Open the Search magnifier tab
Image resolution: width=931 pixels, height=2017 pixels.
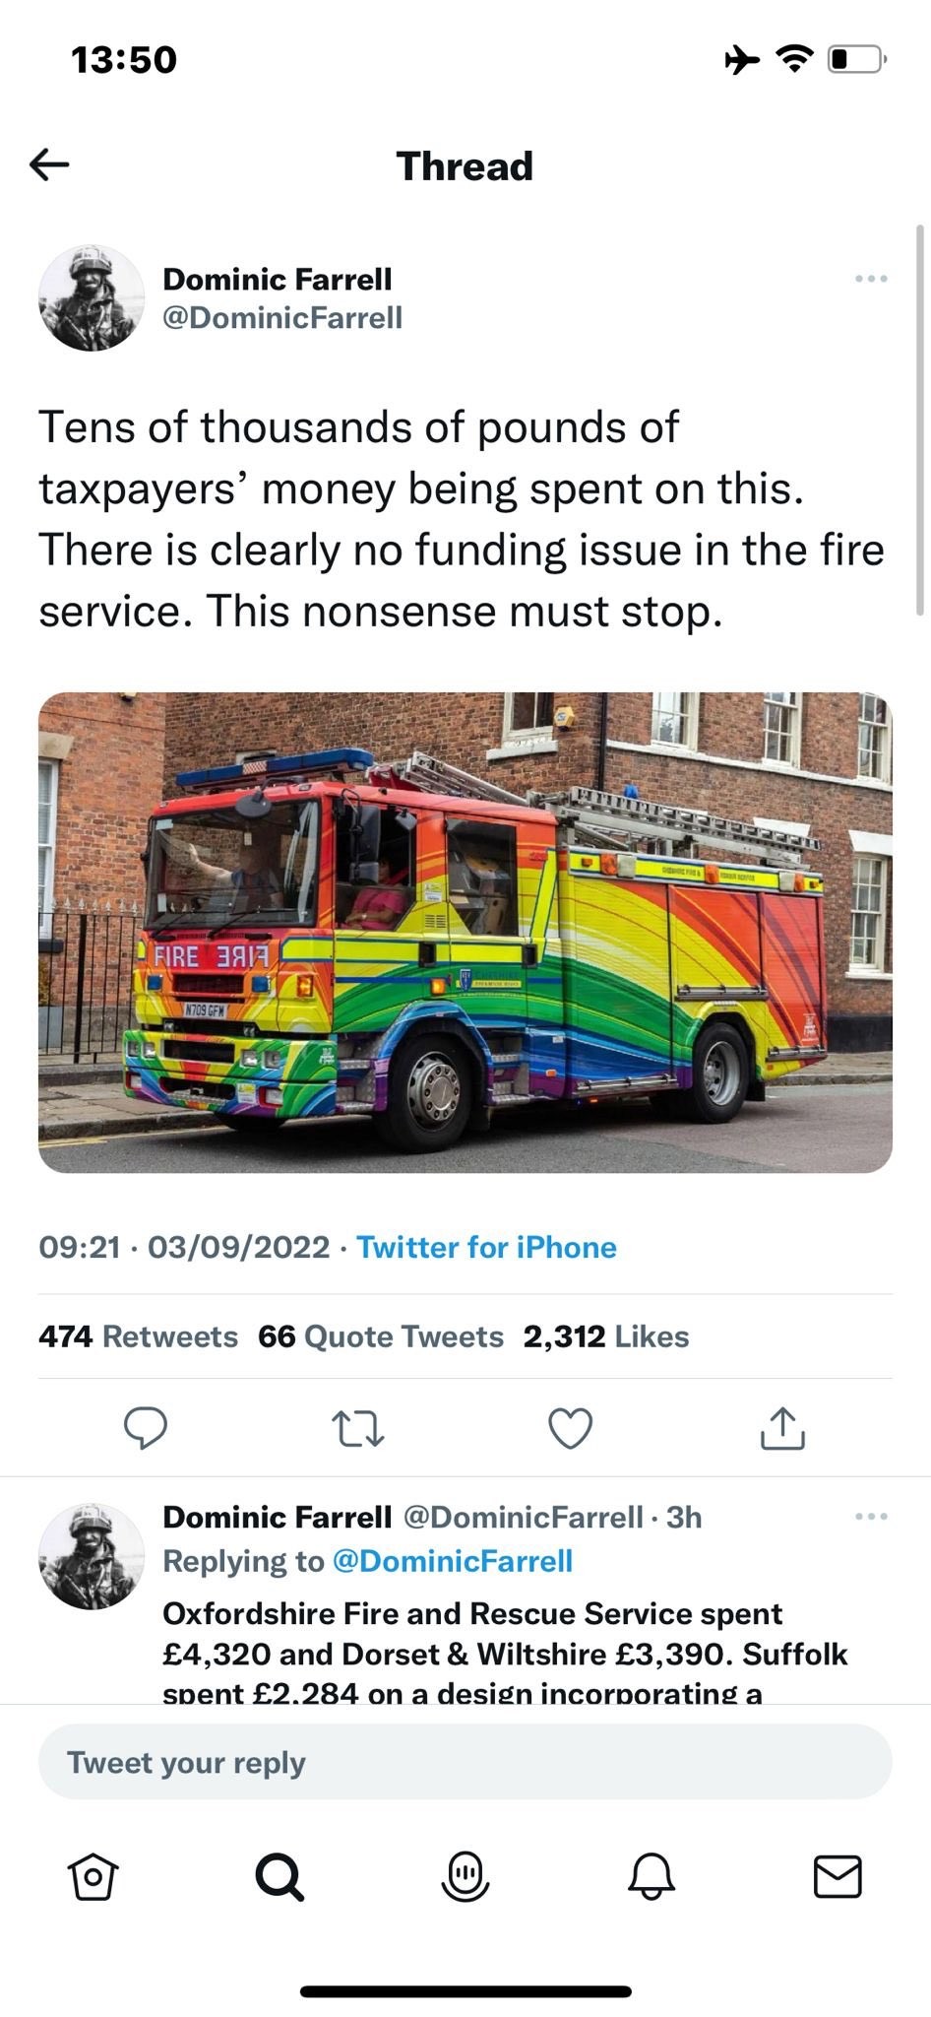tap(279, 1876)
